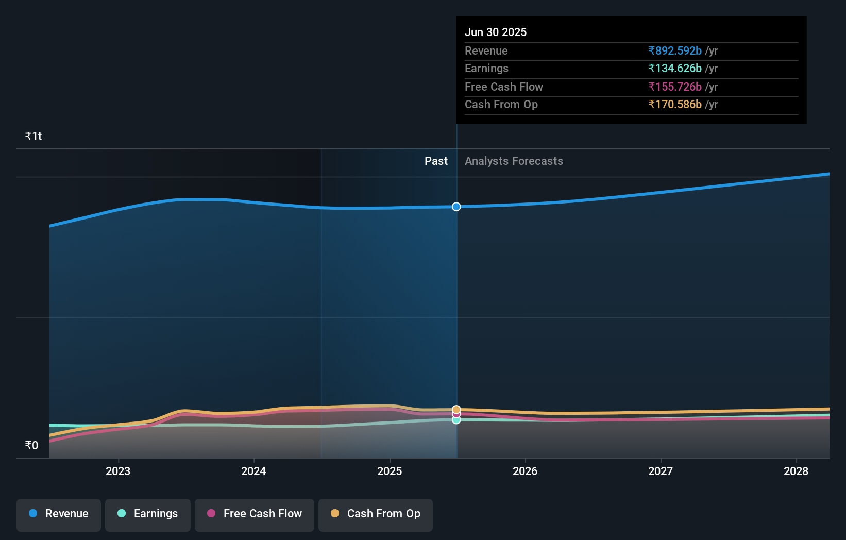Click the pink Free Cash Flow legend dot
The height and width of the screenshot is (540, 846).
211,513
